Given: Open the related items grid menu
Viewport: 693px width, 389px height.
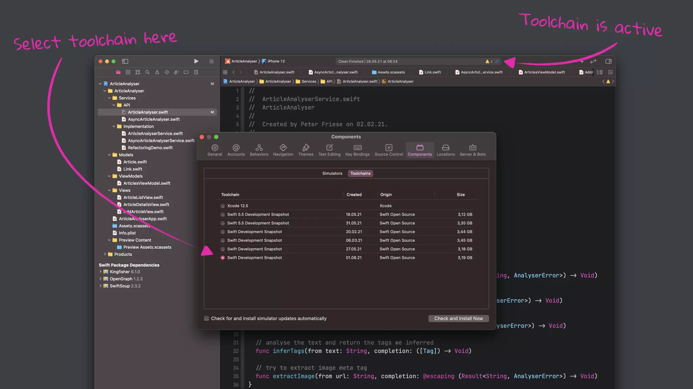Looking at the screenshot, I should coord(225,72).
